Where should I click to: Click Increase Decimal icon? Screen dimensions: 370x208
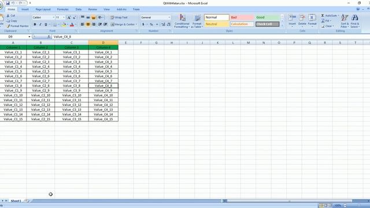pyautogui.click(x=163, y=24)
